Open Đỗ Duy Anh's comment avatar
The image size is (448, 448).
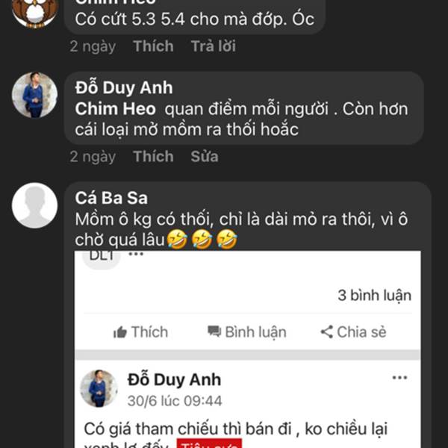pyautogui.click(x=34, y=95)
